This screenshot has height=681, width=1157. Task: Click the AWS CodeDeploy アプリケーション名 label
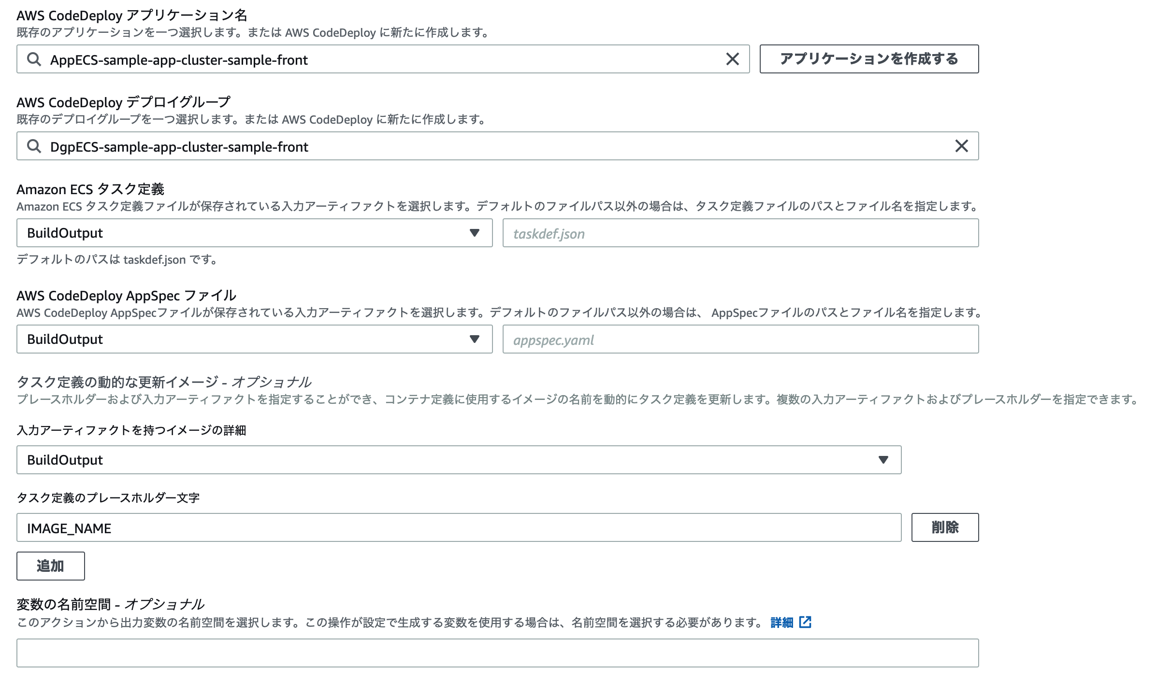132,15
